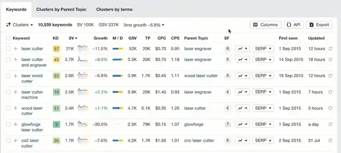341x153 pixels.
Task: Open SERP dropdown for laser wood cutter
Action: 263,76
